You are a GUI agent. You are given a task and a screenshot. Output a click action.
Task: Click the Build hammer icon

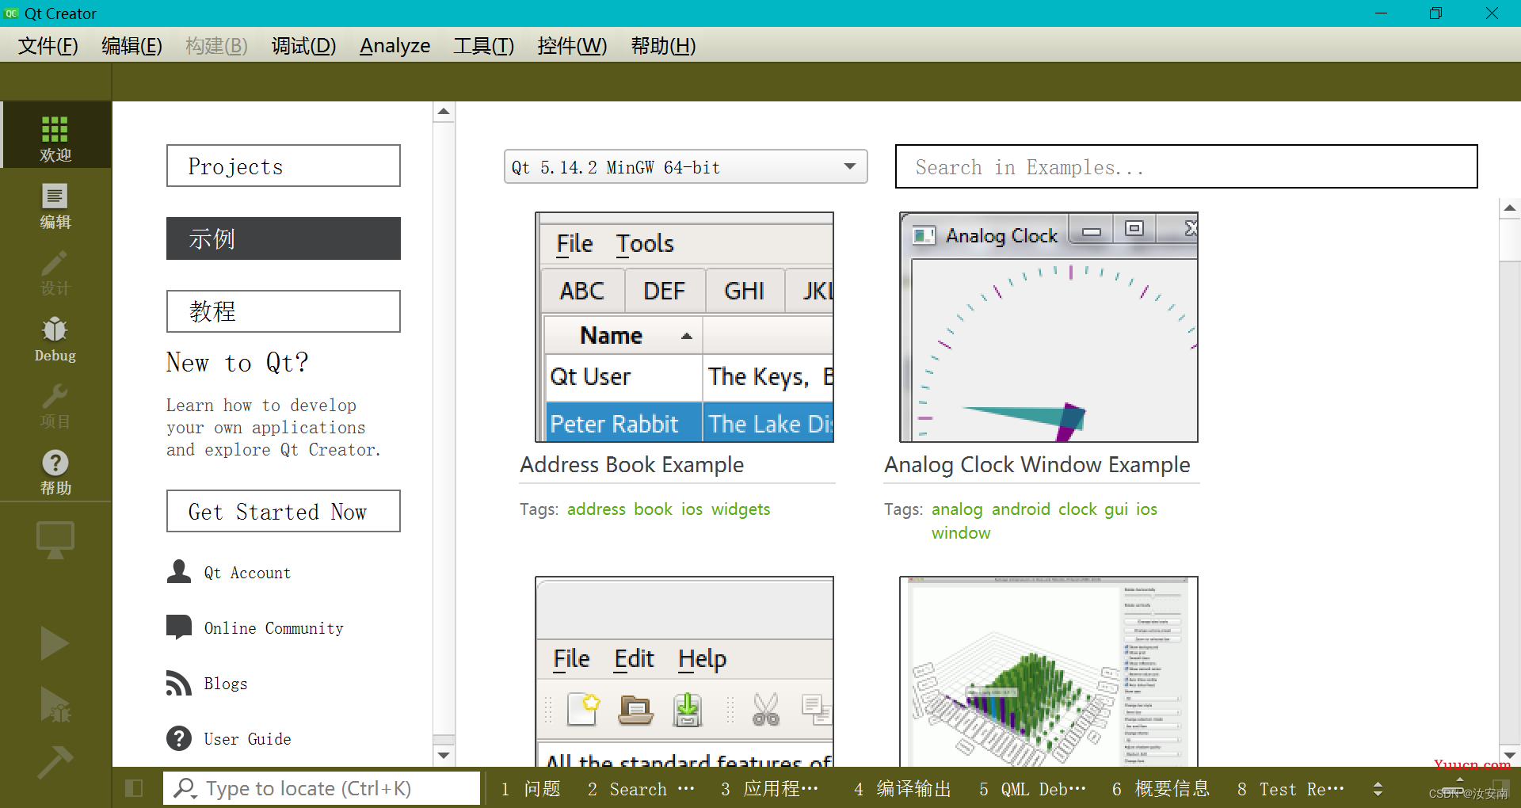pyautogui.click(x=55, y=760)
